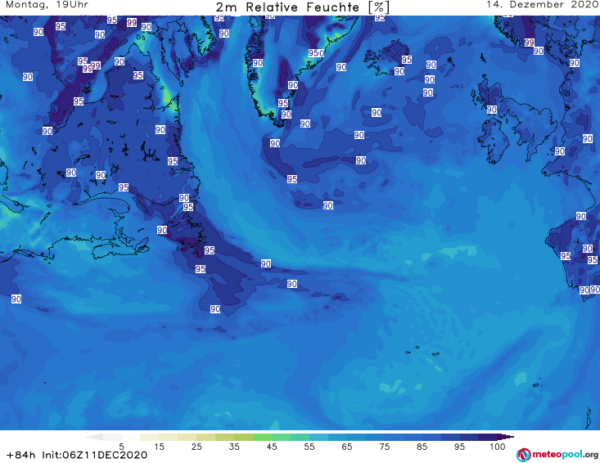
Task: Click the '90' contour label over Scotland
Action: (x=492, y=110)
